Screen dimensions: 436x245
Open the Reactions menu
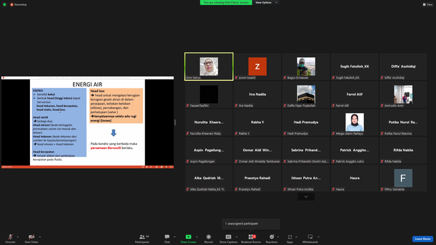(272, 238)
